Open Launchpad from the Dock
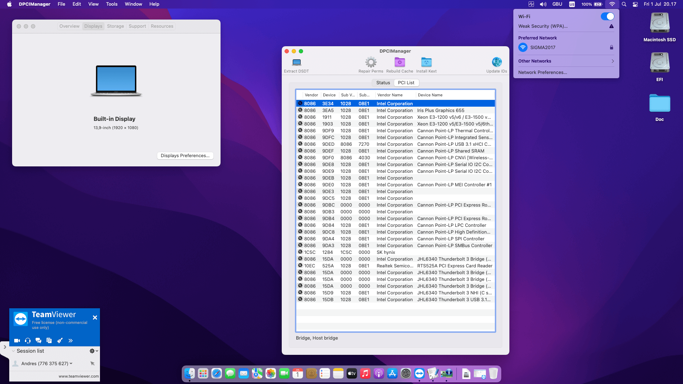The width and height of the screenshot is (683, 384). click(203, 374)
